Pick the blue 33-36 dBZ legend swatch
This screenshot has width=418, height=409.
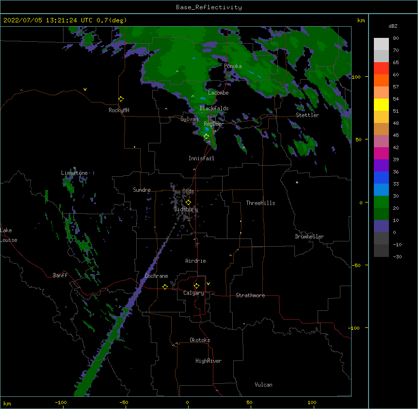pyautogui.click(x=381, y=177)
